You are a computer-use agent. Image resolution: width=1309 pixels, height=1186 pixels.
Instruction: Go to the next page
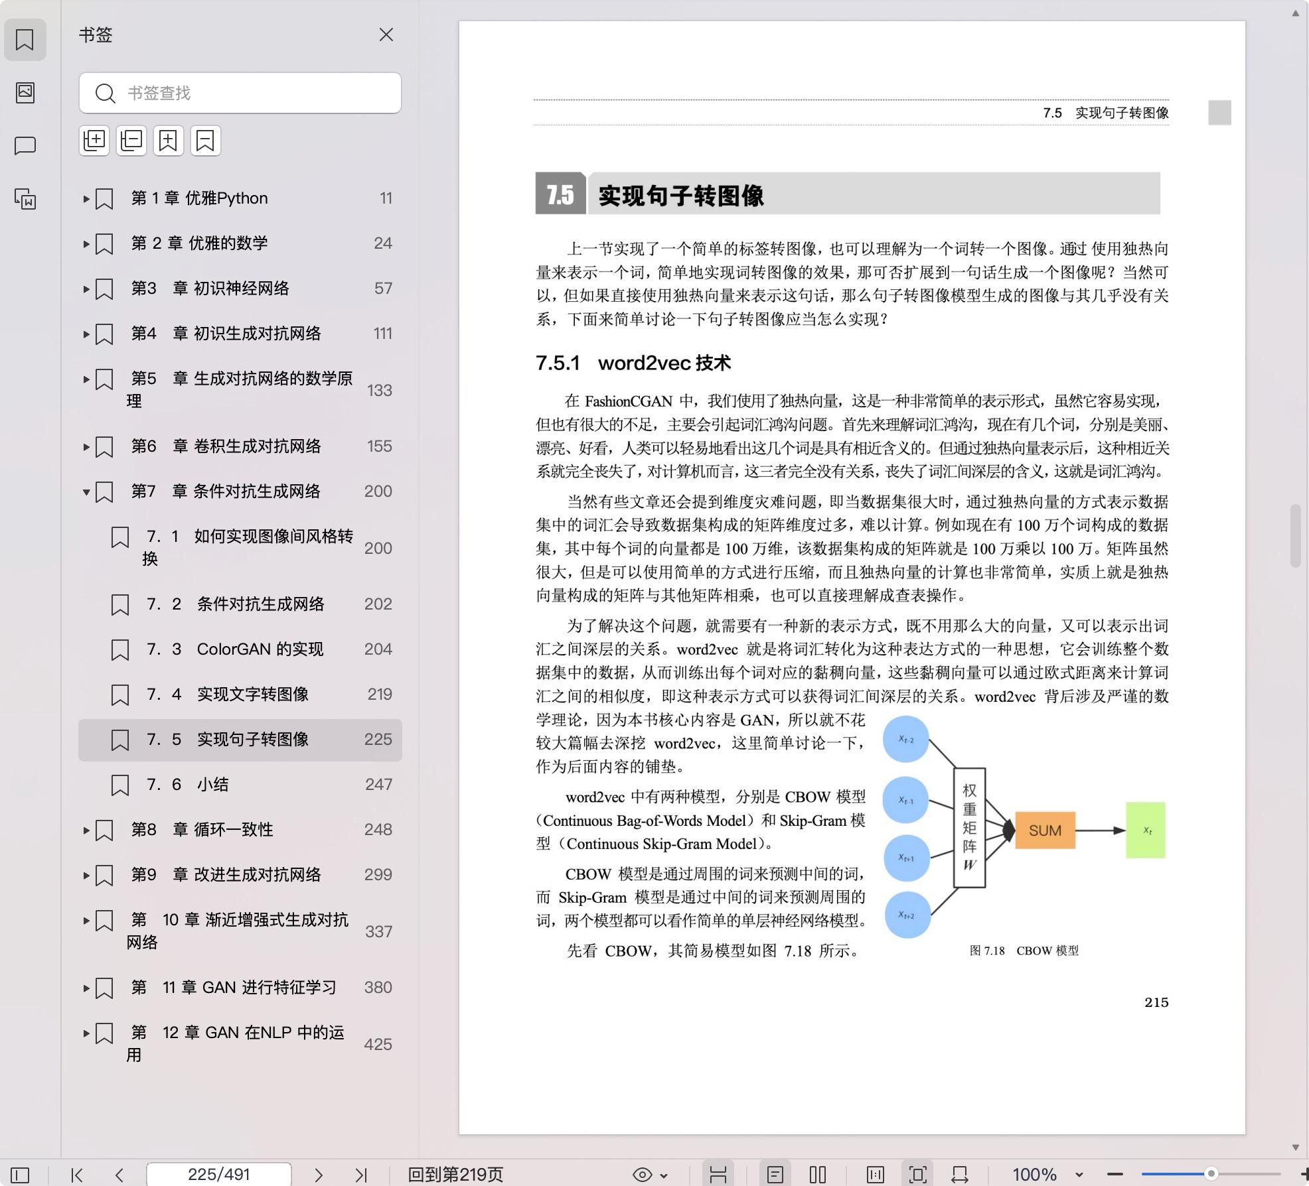319,1175
